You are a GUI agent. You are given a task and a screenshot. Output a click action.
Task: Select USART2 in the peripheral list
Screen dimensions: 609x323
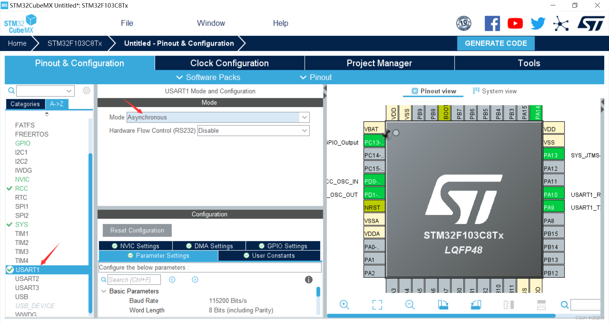(27, 279)
